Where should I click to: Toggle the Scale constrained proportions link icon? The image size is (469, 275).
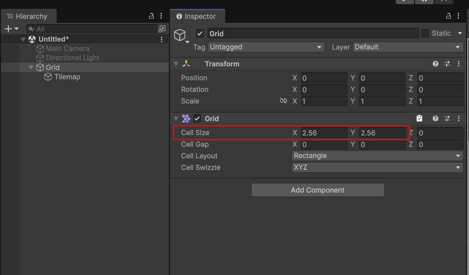tap(283, 101)
